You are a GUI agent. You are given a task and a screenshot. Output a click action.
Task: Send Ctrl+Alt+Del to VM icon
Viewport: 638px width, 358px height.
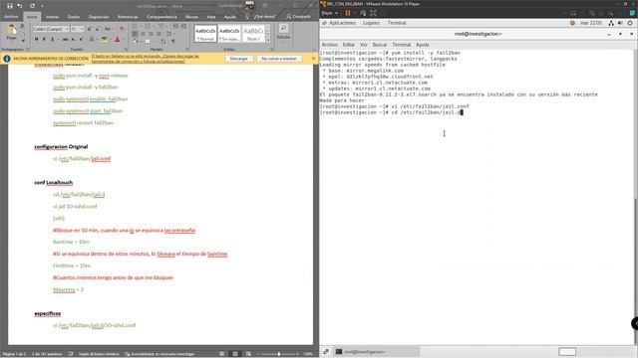coord(363,13)
